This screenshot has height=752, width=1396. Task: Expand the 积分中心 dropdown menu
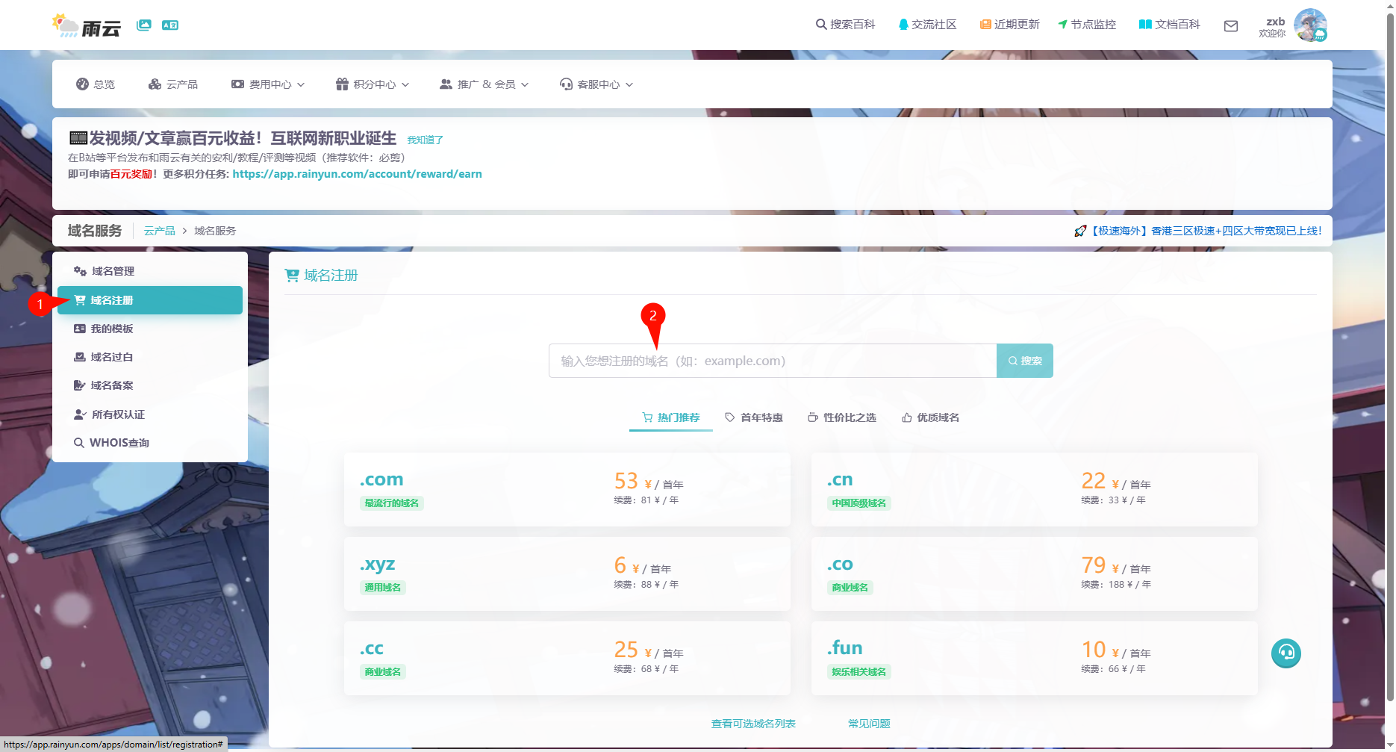tap(373, 84)
